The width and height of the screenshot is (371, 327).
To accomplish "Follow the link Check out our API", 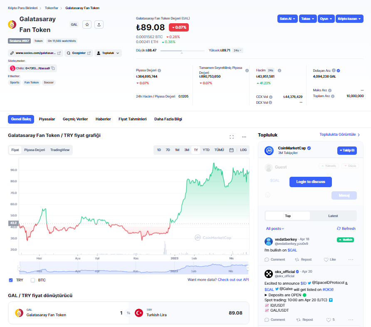I will tap(233, 280).
